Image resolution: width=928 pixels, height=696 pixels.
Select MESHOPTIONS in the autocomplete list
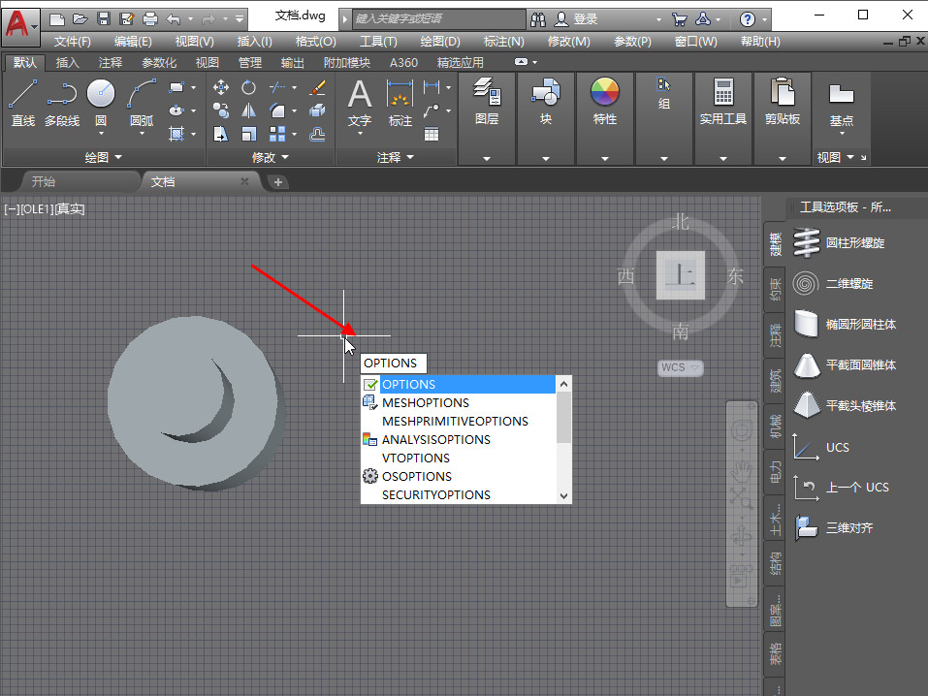pyautogui.click(x=458, y=402)
